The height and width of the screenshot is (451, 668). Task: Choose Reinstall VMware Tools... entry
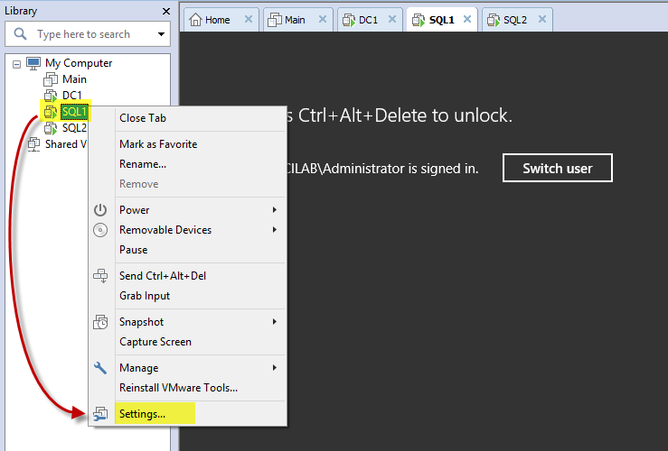click(187, 388)
